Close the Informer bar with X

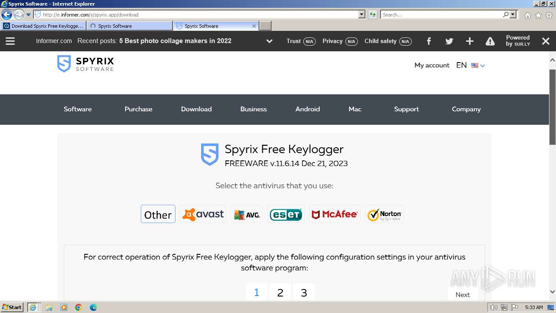pyautogui.click(x=546, y=41)
